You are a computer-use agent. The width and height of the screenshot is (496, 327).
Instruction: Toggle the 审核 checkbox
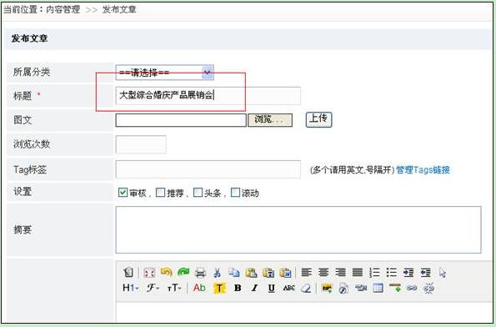123,192
